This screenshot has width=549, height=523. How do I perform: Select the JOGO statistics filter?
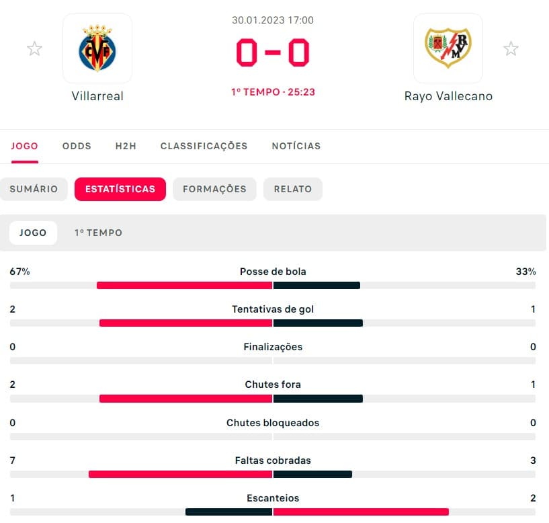[33, 233]
